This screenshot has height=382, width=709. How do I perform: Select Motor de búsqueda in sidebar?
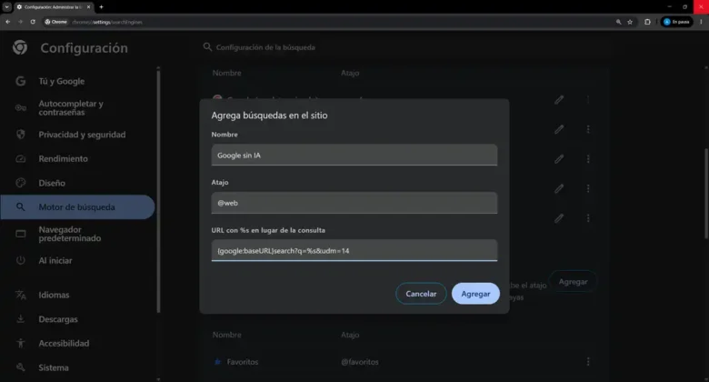[x=77, y=207]
